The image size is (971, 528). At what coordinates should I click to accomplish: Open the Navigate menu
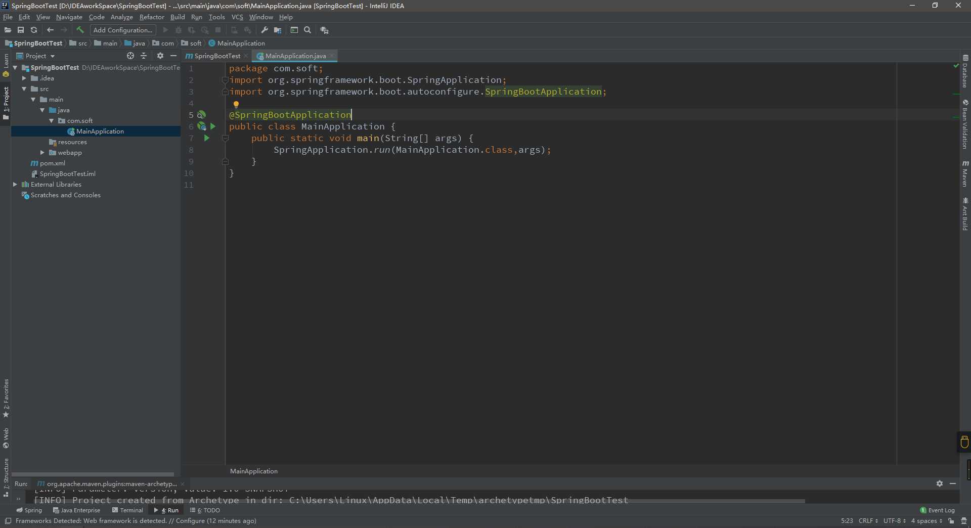tap(69, 17)
